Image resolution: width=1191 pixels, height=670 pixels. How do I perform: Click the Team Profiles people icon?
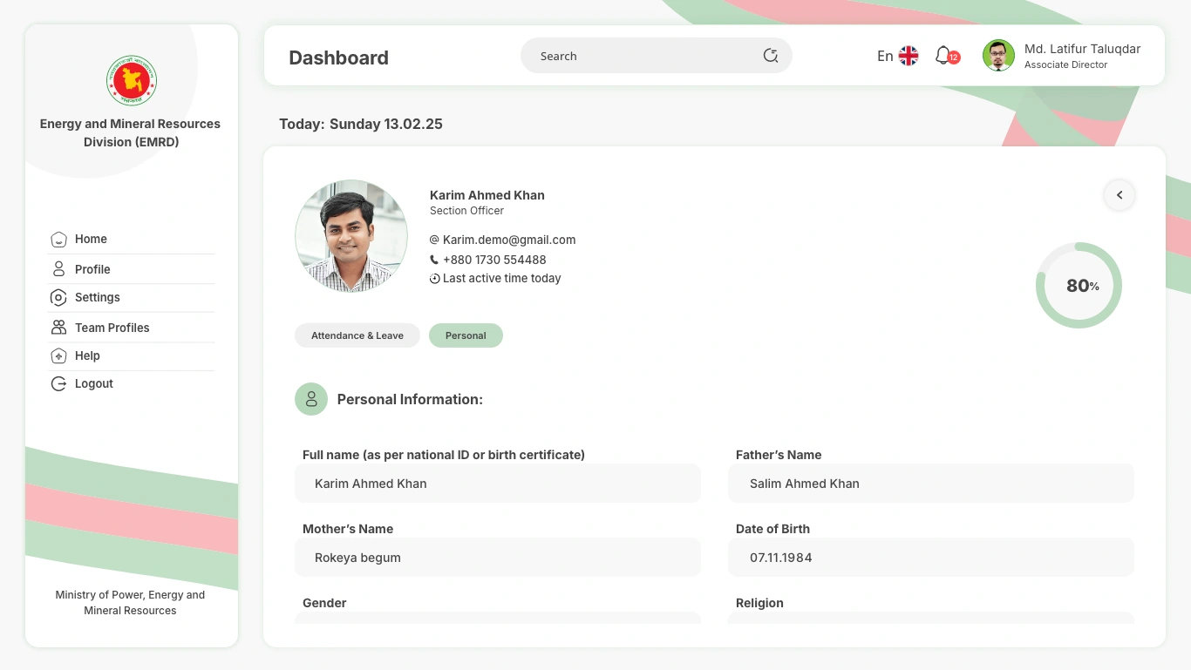(58, 328)
